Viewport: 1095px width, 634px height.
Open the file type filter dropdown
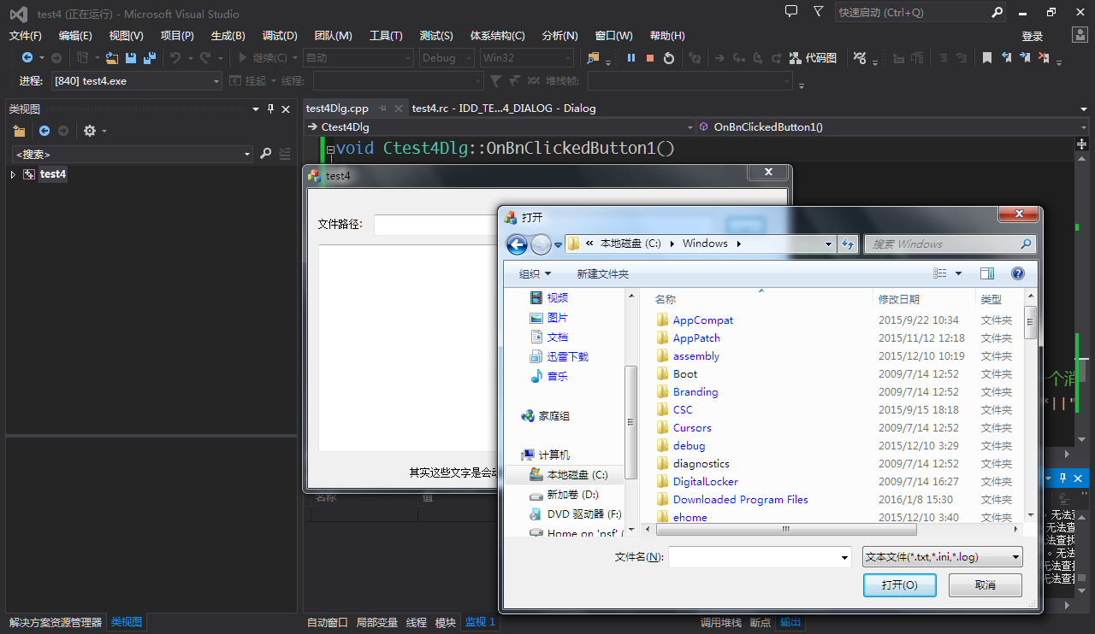[943, 557]
